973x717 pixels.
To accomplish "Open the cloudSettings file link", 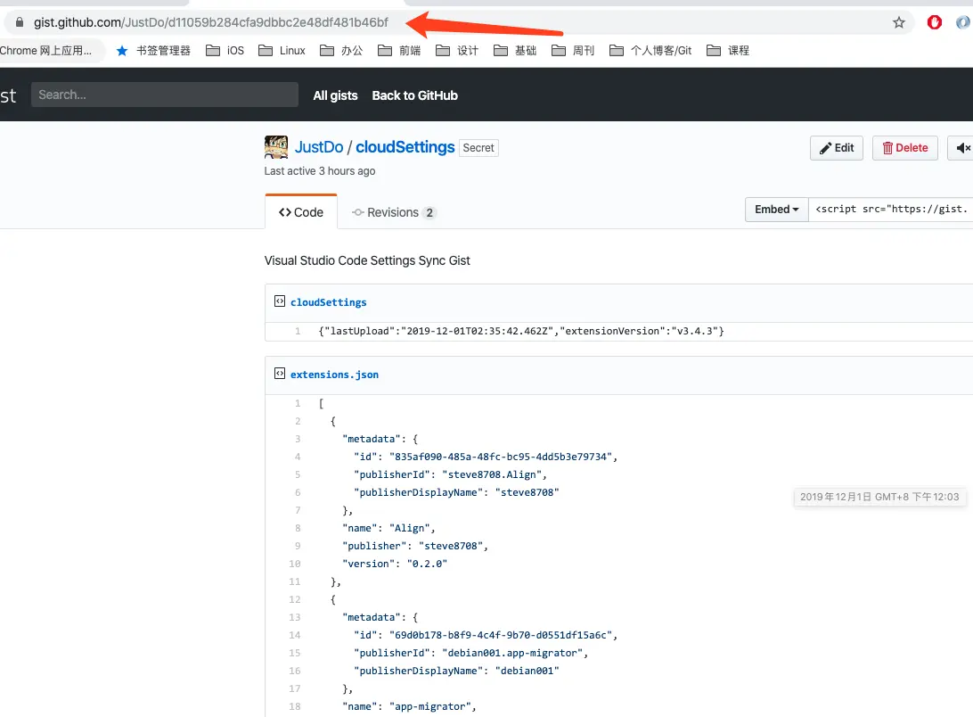I will pos(328,302).
